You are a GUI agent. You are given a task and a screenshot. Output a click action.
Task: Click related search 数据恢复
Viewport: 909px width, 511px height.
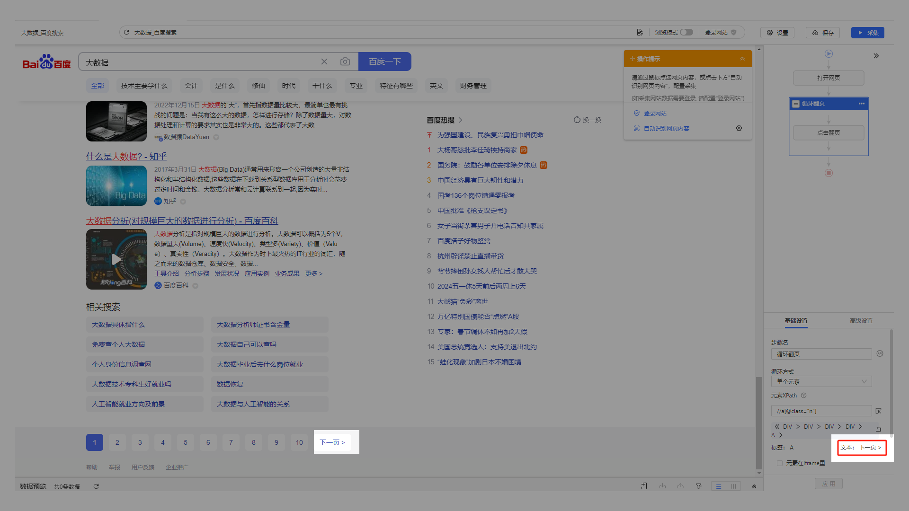click(270, 384)
